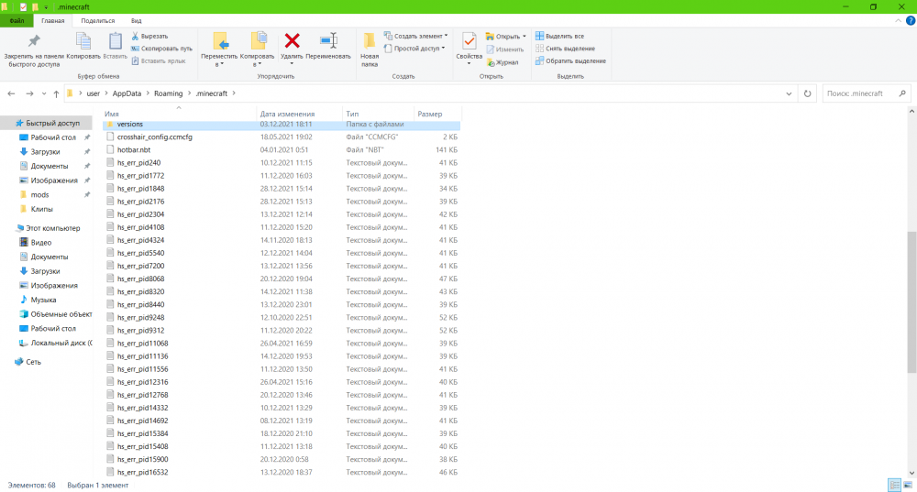This screenshot has height=492, width=917.
Task: Switch to large thumbnails view icon
Action: pyautogui.click(x=908, y=485)
